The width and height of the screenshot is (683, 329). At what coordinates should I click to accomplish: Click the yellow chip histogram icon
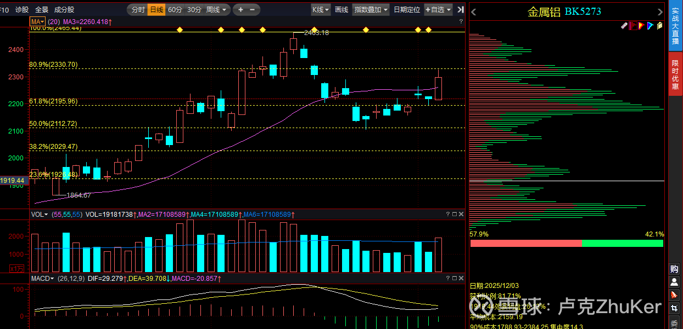tap(659, 26)
